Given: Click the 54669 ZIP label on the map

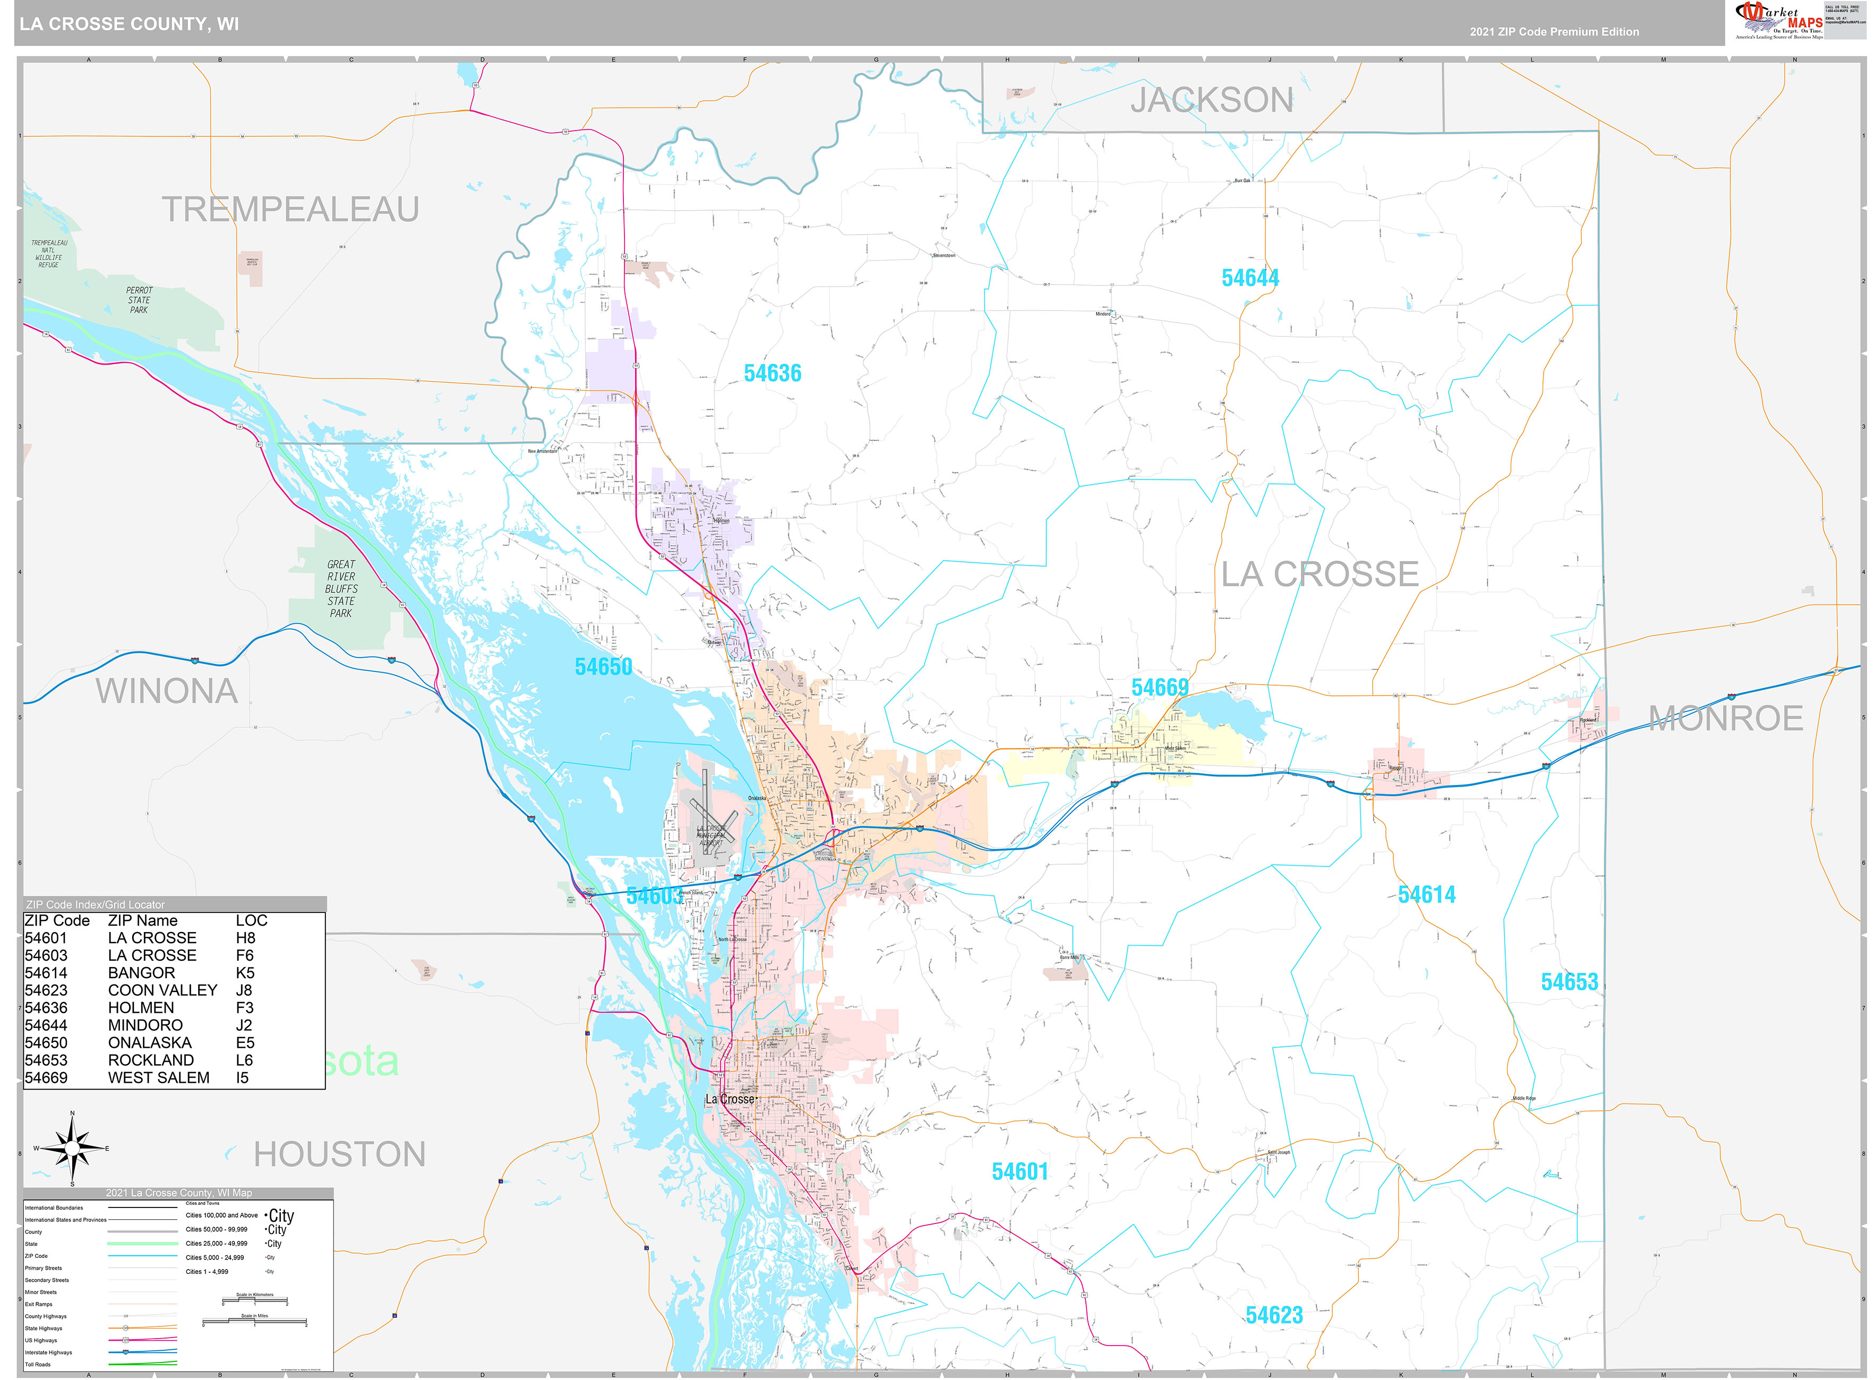Looking at the screenshot, I should tap(1160, 687).
